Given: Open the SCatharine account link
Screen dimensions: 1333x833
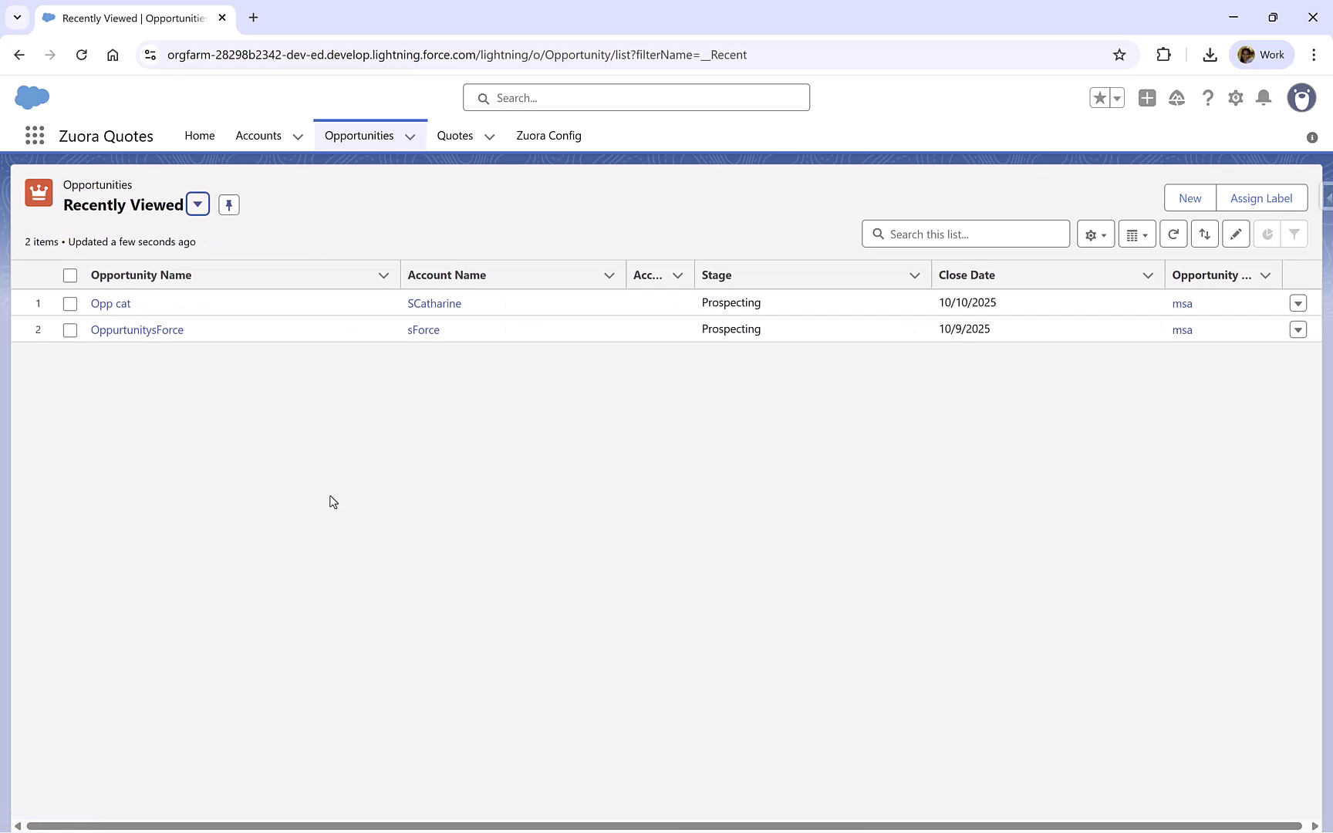Looking at the screenshot, I should click(x=434, y=303).
